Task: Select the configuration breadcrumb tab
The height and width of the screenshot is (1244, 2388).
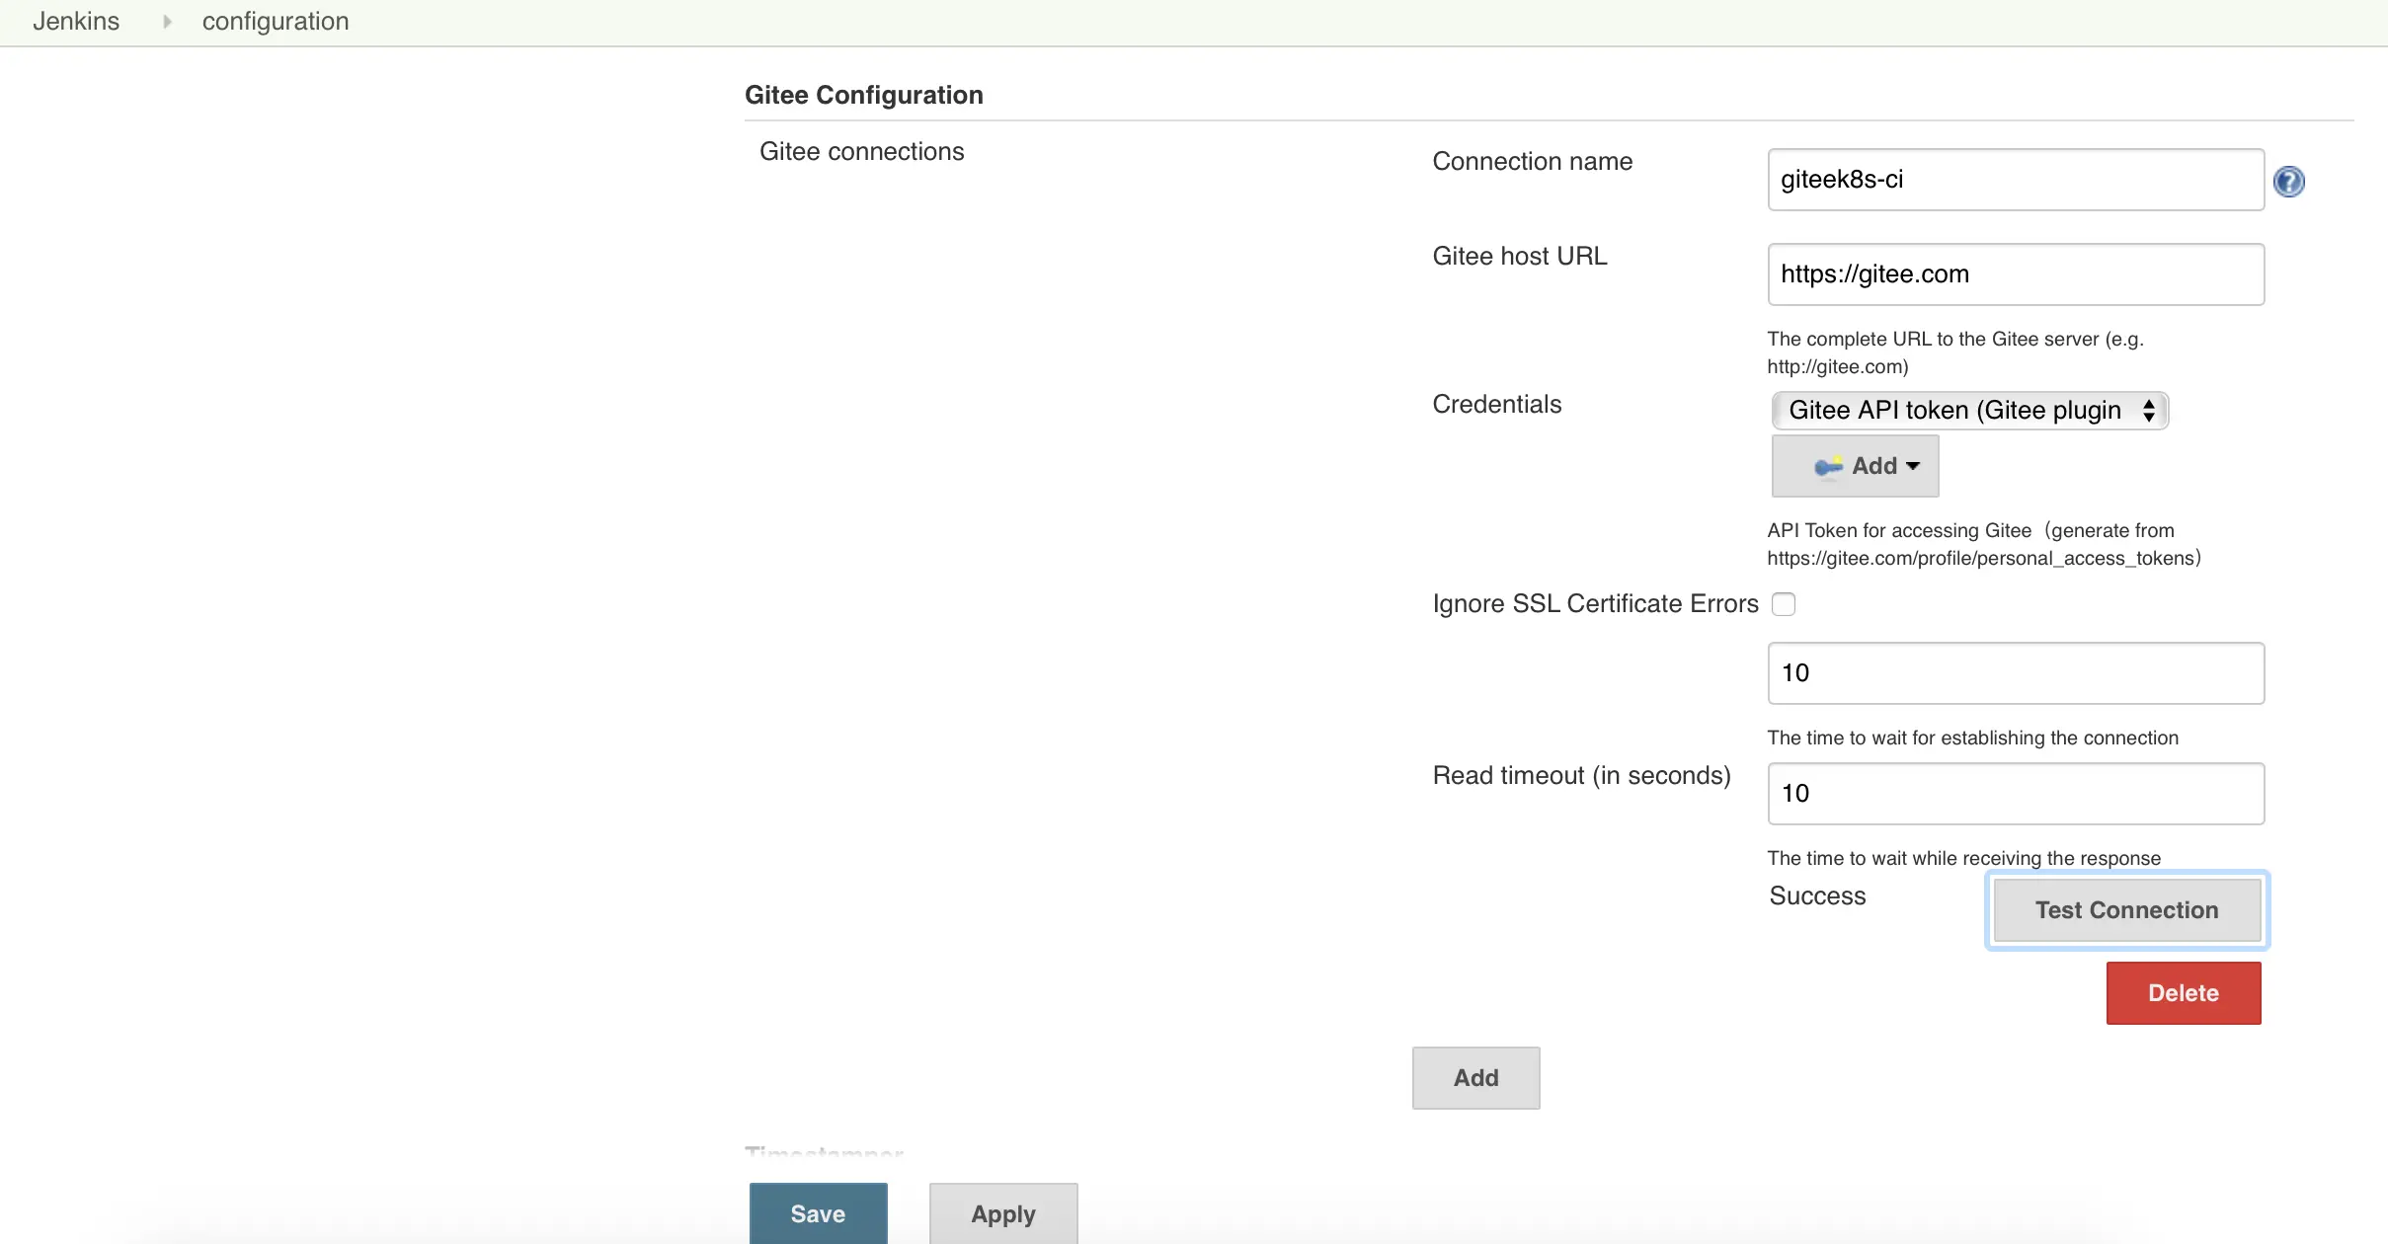Action: click(275, 21)
